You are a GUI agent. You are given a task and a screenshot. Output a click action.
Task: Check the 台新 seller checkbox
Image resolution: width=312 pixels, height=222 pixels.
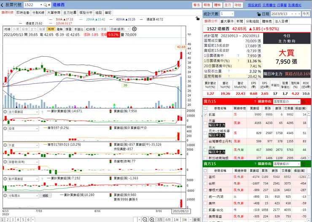pyautogui.click(x=205, y=183)
